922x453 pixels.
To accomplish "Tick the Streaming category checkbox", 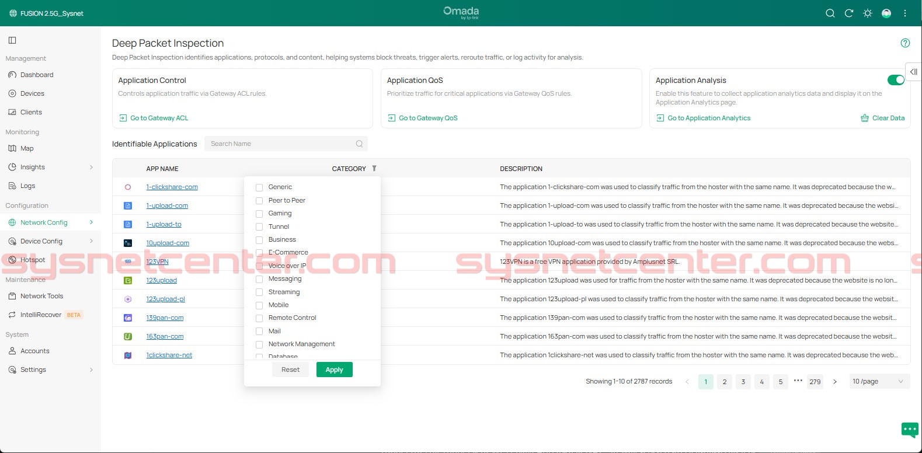I will (259, 292).
